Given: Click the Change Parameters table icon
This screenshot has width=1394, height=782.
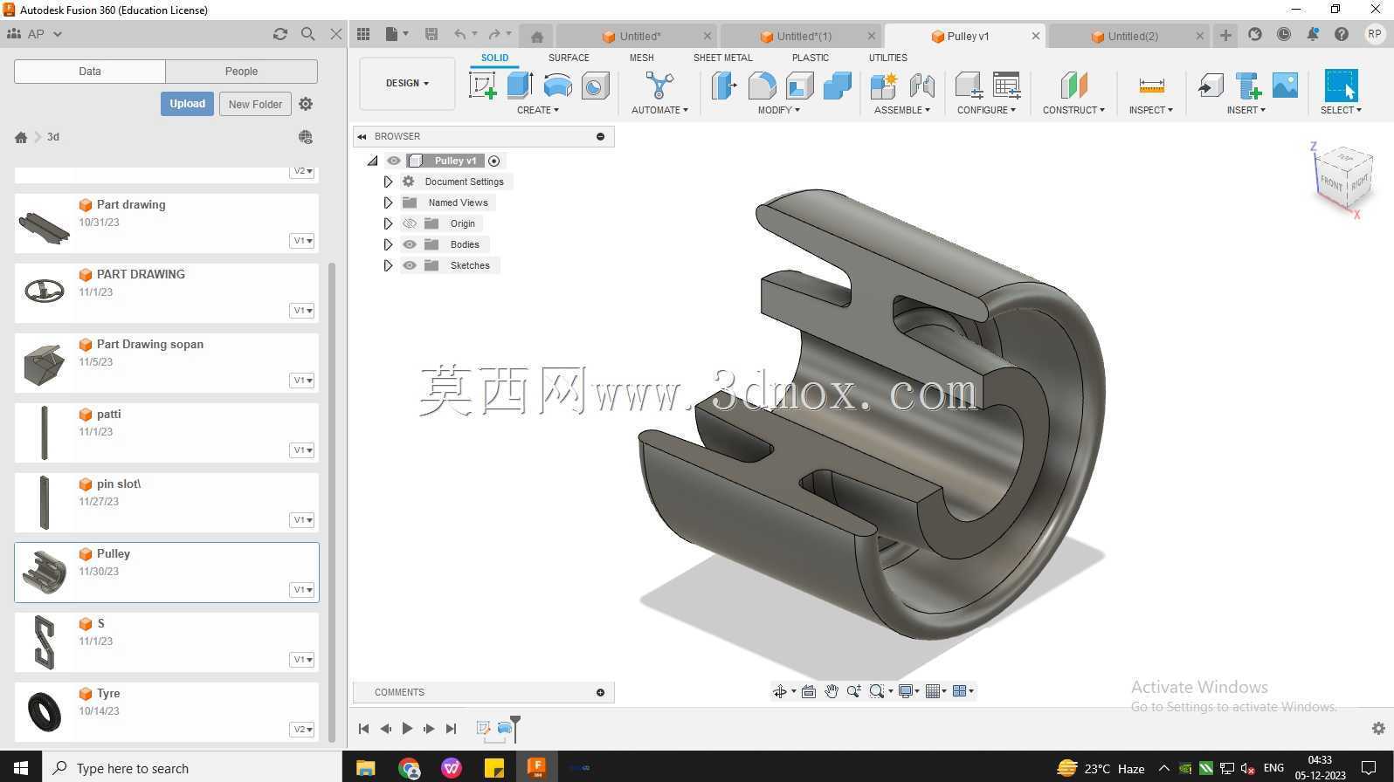Looking at the screenshot, I should (x=1006, y=86).
